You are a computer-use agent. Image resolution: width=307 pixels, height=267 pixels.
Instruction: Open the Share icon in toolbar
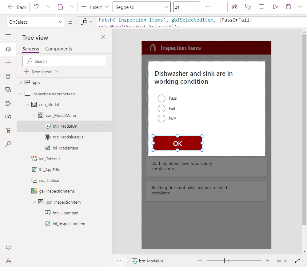coord(234,7)
